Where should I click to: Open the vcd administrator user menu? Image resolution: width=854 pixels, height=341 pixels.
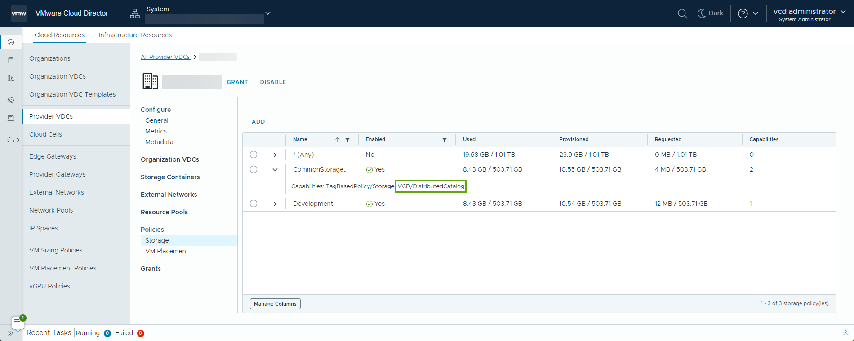[x=810, y=14]
